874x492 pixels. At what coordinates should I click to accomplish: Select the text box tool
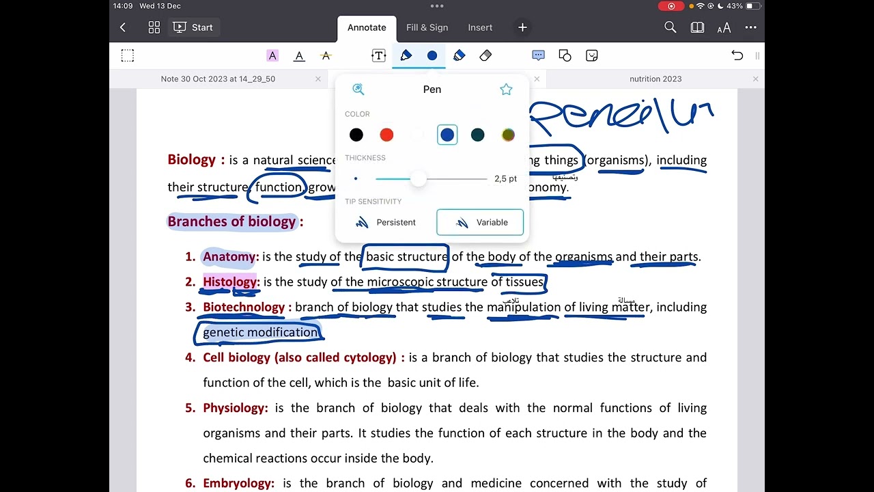[379, 55]
